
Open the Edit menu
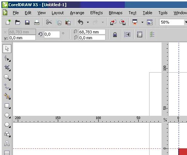tap(28, 13)
